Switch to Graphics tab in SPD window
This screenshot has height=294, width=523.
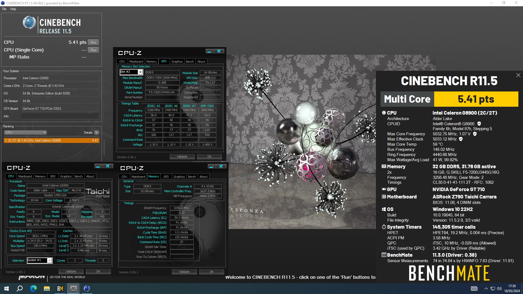tap(177, 62)
